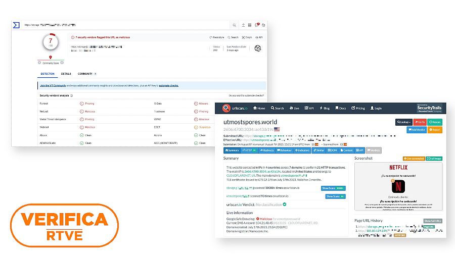The height and width of the screenshot is (256, 455).
Task: Click Login in urlscan navbar
Action: pos(376,108)
